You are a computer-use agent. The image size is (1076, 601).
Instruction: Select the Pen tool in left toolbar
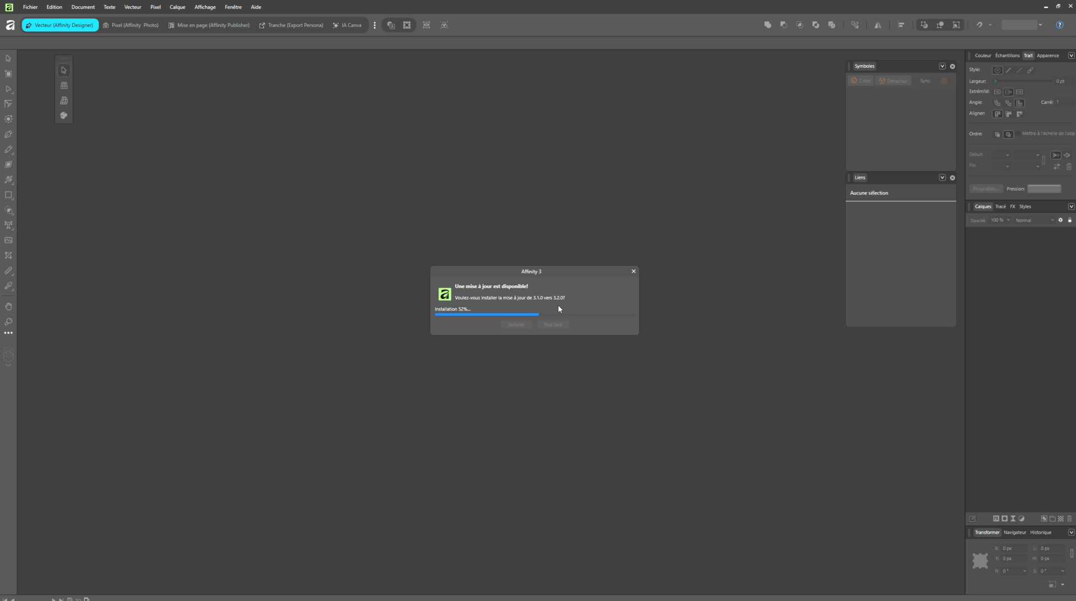pos(8,135)
